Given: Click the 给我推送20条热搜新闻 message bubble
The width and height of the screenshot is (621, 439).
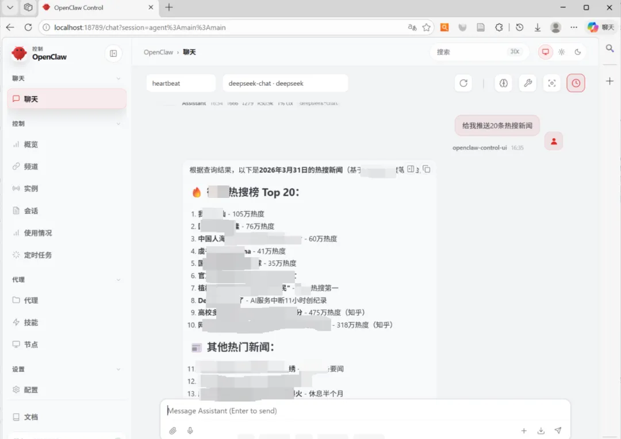Looking at the screenshot, I should click(497, 125).
